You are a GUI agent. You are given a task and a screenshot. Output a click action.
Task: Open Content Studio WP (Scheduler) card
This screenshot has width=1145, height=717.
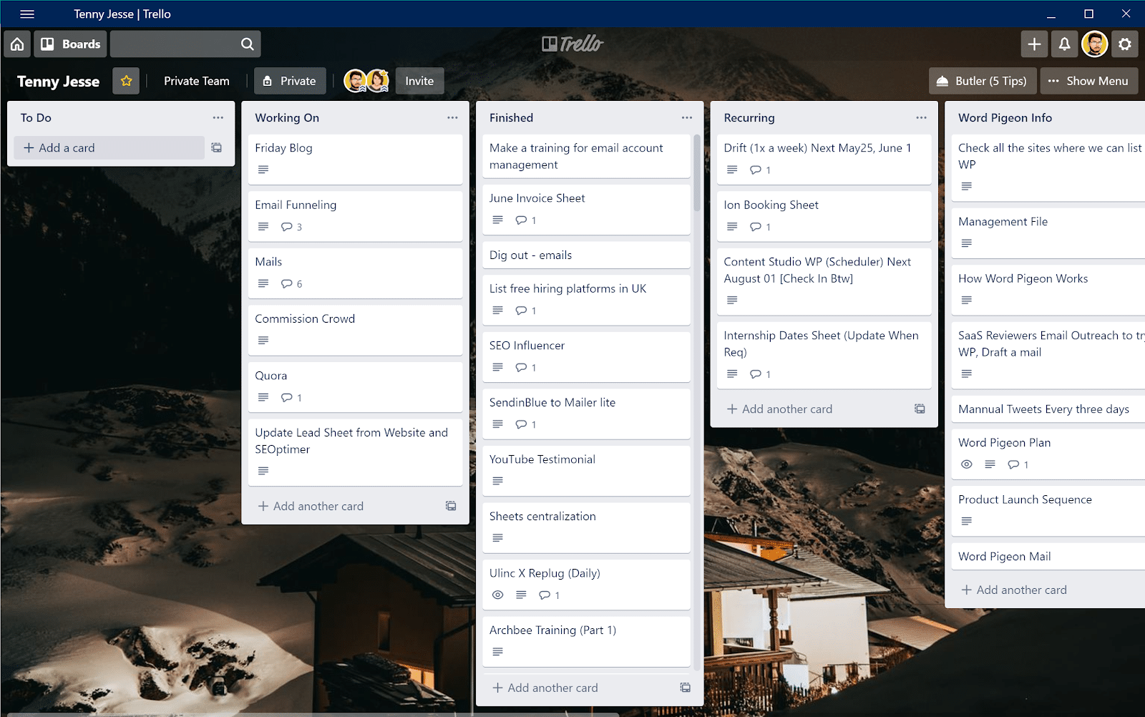coord(824,282)
